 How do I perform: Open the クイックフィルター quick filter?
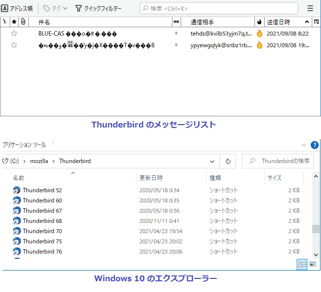99,8
